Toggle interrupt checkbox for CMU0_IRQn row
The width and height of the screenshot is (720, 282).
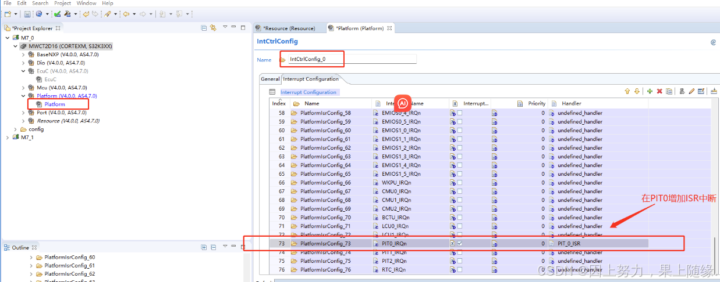tap(460, 191)
